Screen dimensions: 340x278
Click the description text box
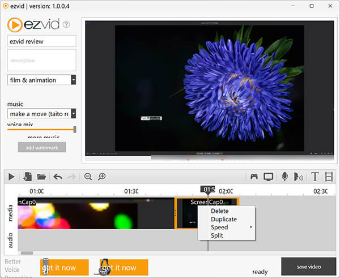pyautogui.click(x=41, y=60)
